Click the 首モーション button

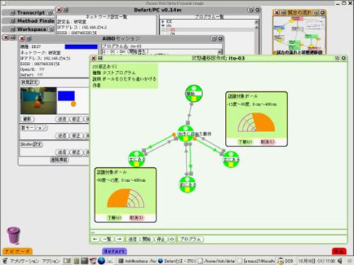pos(34,128)
